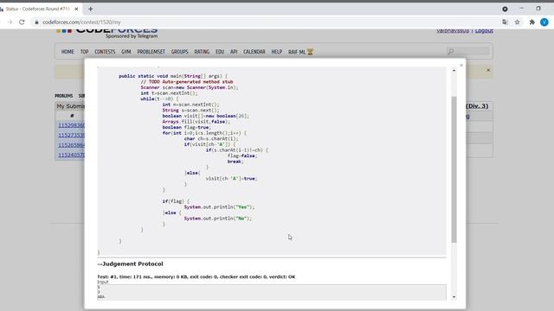Click the RAIF ML trophy icon
This screenshot has width=554, height=311.
click(310, 52)
